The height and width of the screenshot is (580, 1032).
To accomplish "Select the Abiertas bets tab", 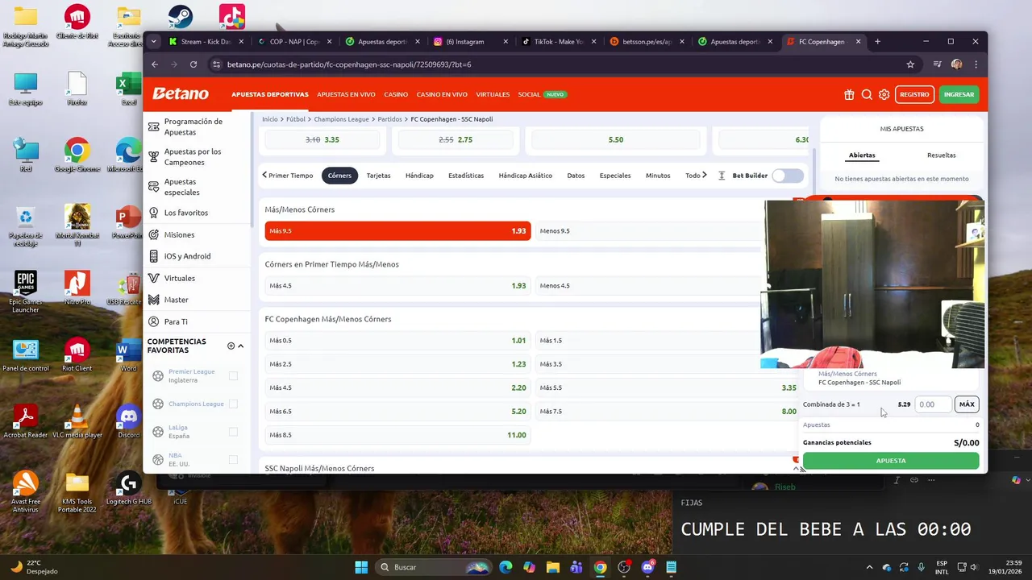I will (x=862, y=155).
